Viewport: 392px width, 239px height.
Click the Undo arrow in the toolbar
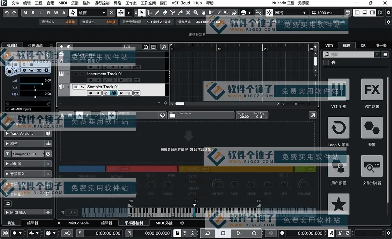[x=6, y=13]
